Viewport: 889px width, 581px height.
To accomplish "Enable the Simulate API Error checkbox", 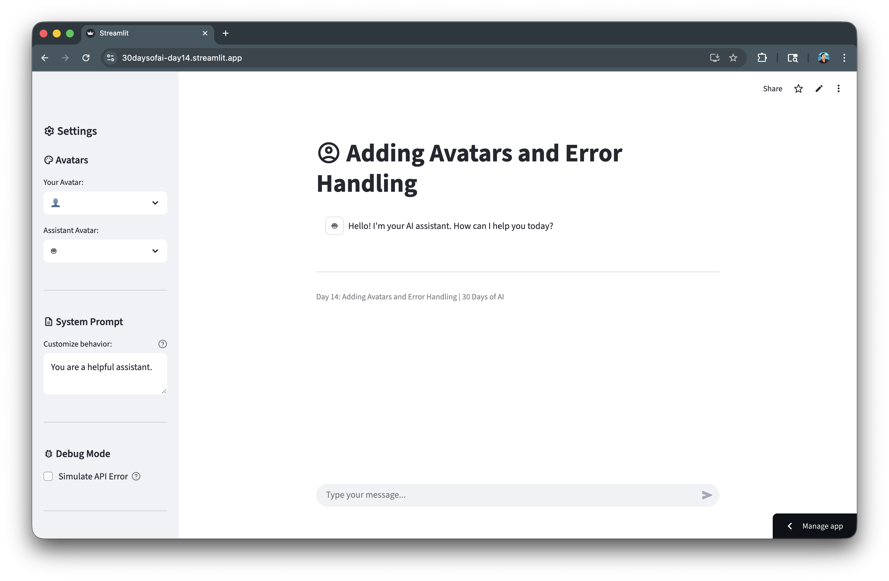I will click(x=48, y=476).
